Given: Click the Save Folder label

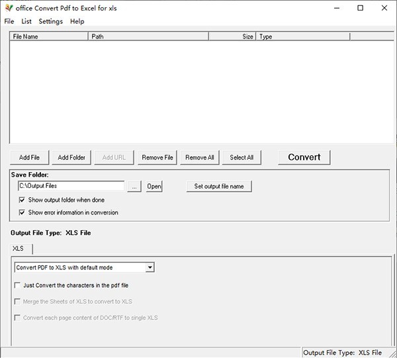Looking at the screenshot, I should coord(30,175).
